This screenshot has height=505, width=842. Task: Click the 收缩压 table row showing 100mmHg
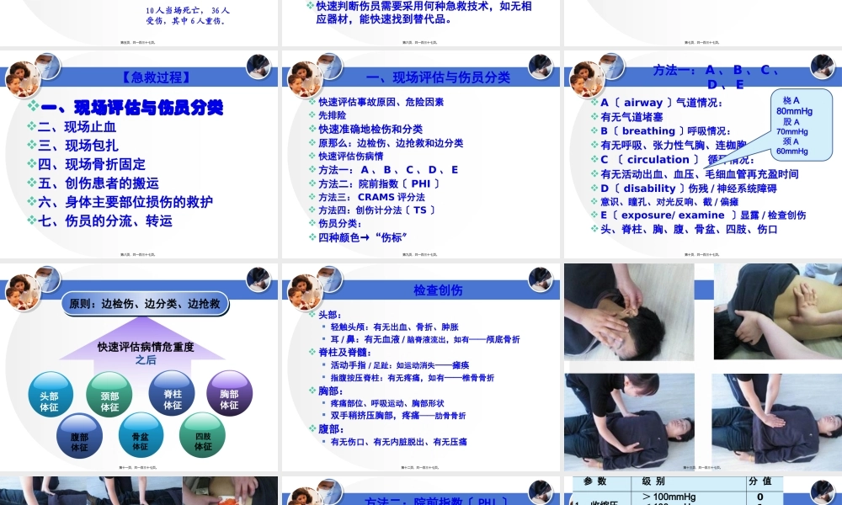(674, 497)
